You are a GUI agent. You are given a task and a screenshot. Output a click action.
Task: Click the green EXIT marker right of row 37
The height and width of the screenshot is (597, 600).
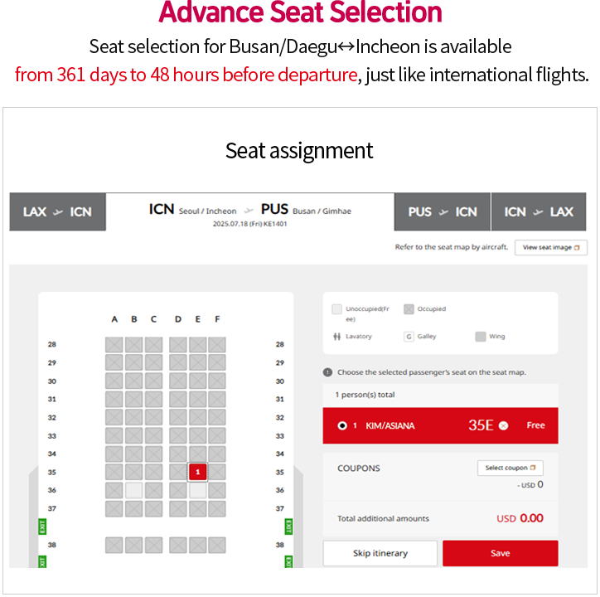[x=289, y=527]
